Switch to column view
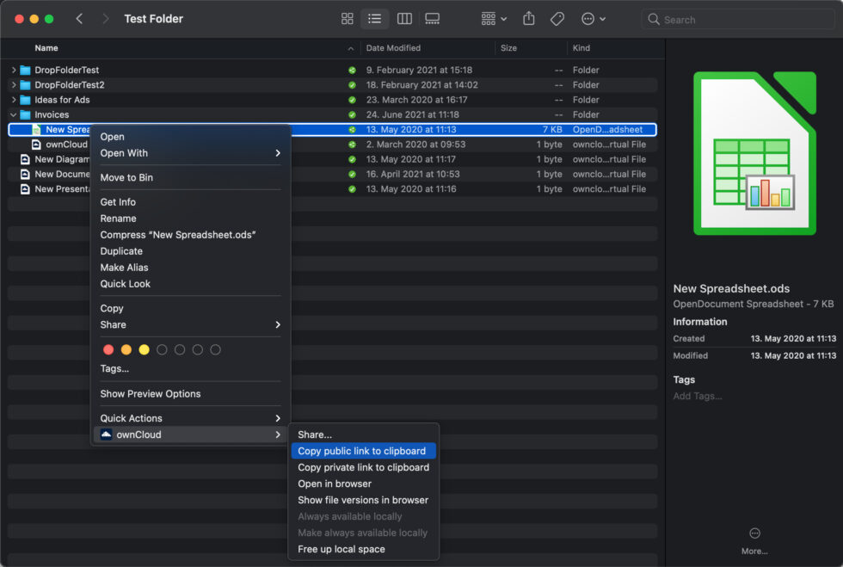This screenshot has height=567, width=843. [404, 19]
